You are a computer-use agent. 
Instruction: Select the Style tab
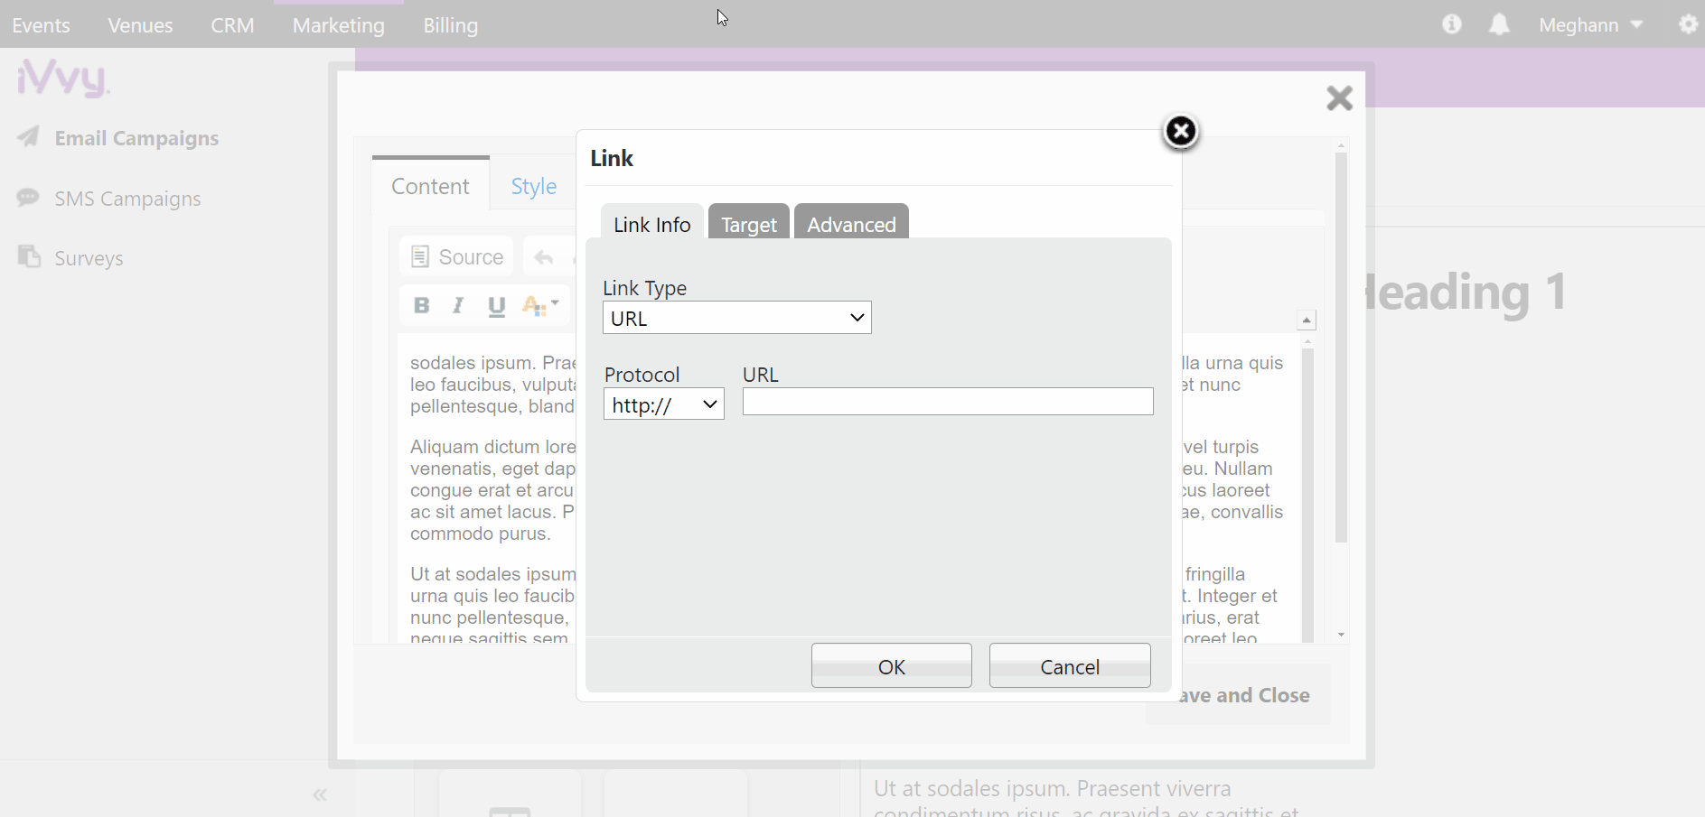533,186
